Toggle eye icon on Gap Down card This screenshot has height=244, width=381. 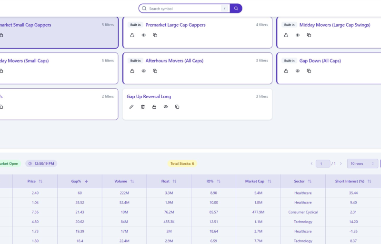298,71
